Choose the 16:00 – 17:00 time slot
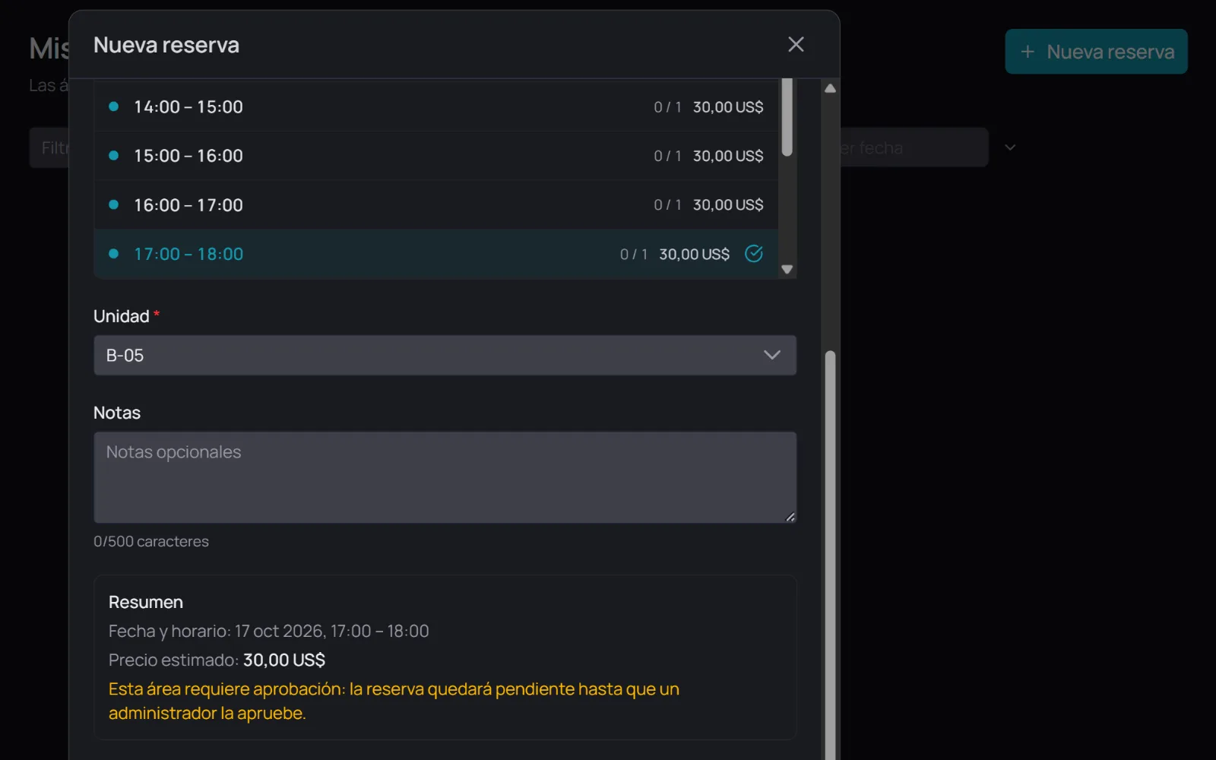 tap(436, 204)
